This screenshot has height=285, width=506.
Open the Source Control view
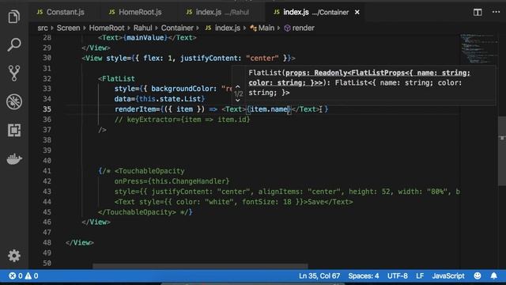pos(14,73)
